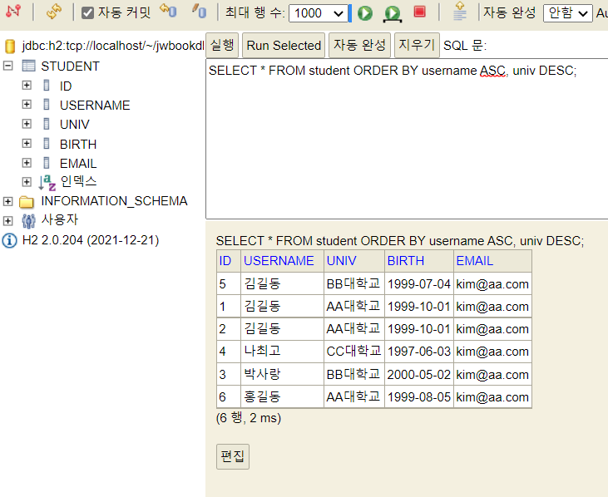Click the 자동 완성 button
Viewport: 608px width, 497px height.
pos(359,46)
